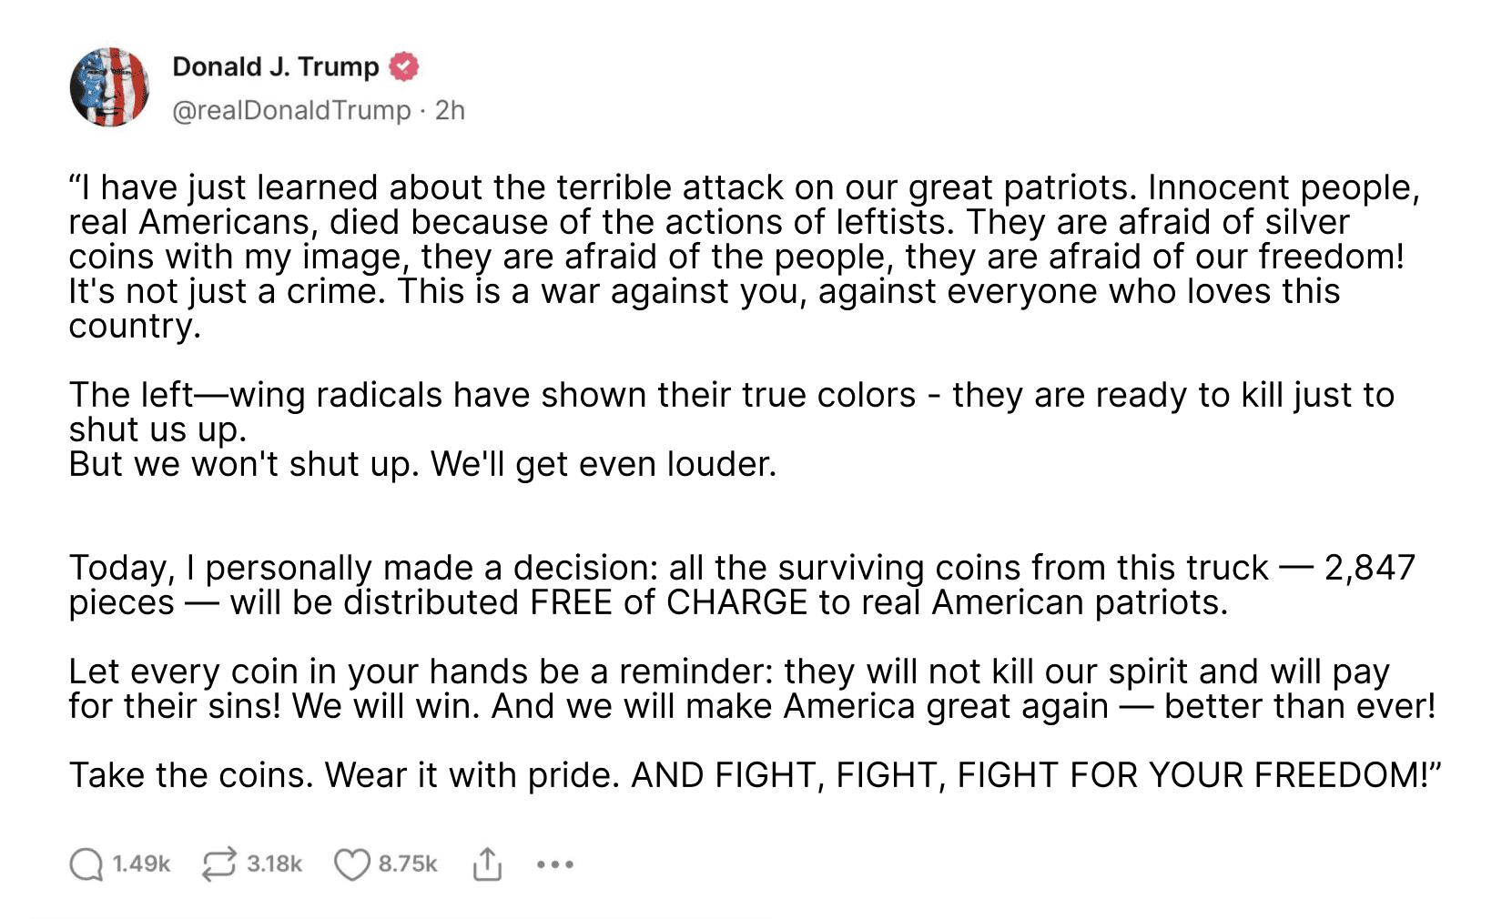
Task: Click the 3.18k repost count
Action: point(274,864)
